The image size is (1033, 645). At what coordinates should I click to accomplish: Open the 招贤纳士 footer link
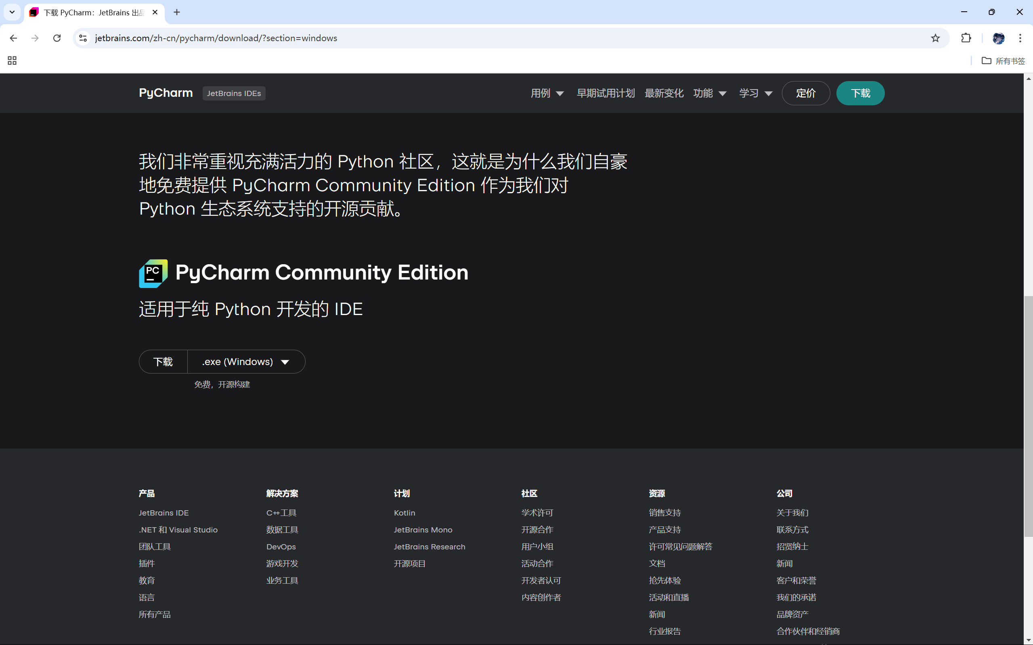tap(792, 547)
